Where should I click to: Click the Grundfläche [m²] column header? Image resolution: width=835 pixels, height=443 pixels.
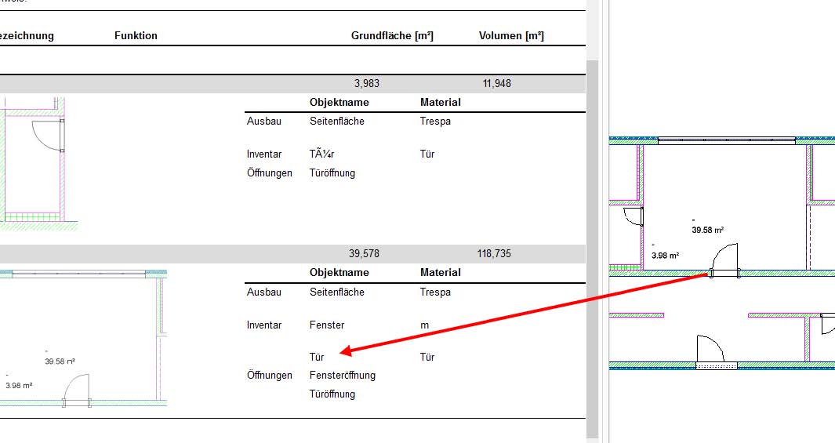click(x=392, y=35)
